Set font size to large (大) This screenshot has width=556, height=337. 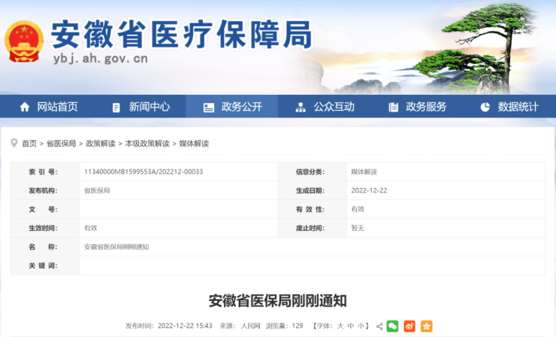tap(340, 326)
